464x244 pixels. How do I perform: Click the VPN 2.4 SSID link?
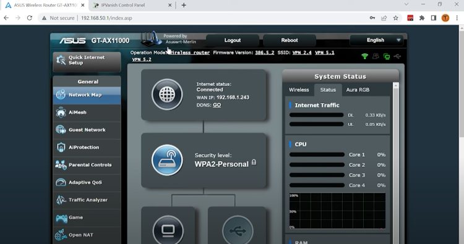tap(302, 53)
